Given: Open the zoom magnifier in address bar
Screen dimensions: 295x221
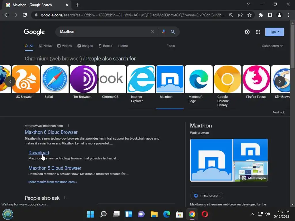Looking at the screenshot, I should [231, 15].
